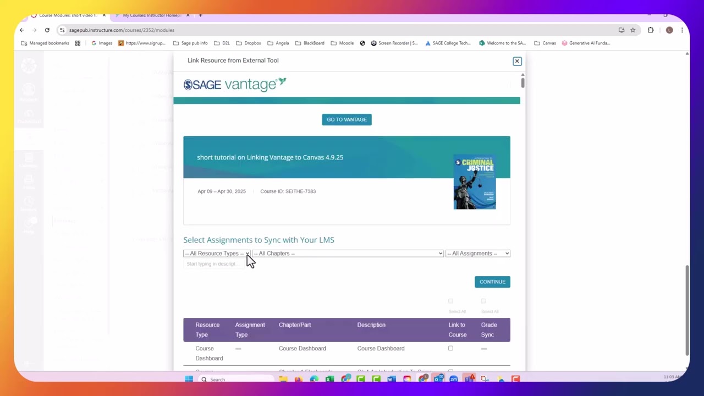Open the D2L bookmark folder
This screenshot has height=396, width=704.
tap(222, 43)
